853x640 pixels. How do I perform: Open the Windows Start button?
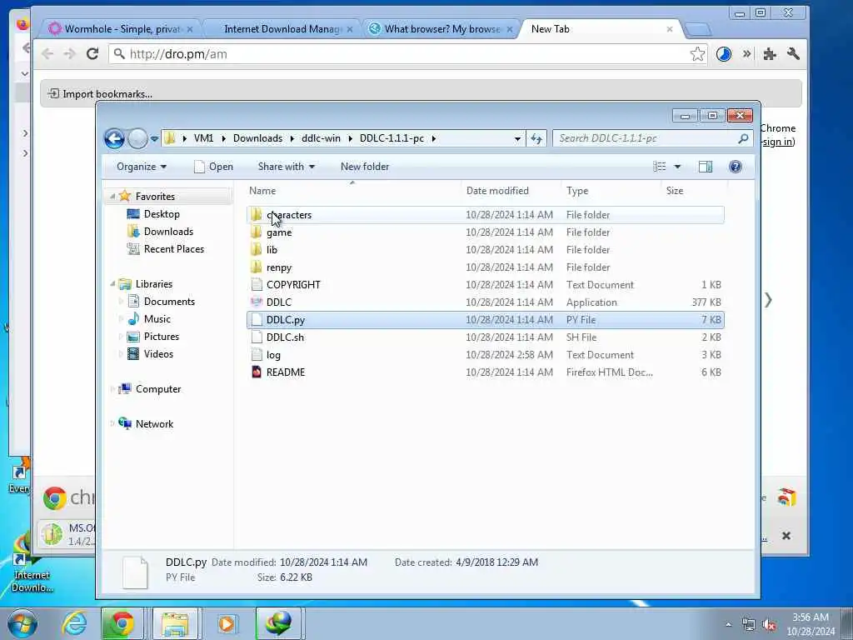click(x=22, y=623)
